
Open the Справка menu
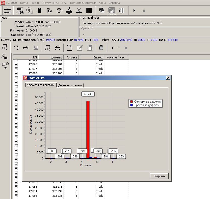pyautogui.click(x=114, y=3)
